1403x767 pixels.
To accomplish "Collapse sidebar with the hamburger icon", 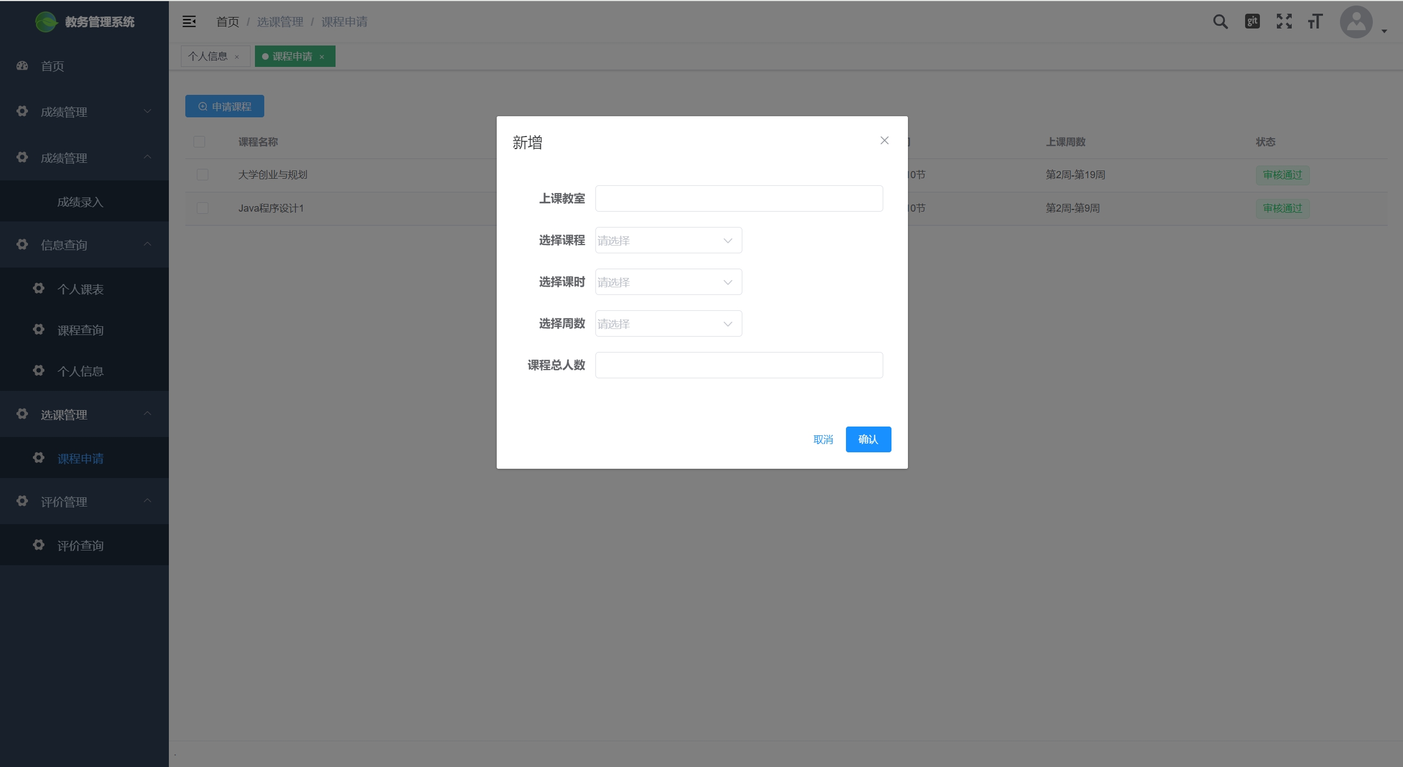I will pyautogui.click(x=189, y=21).
